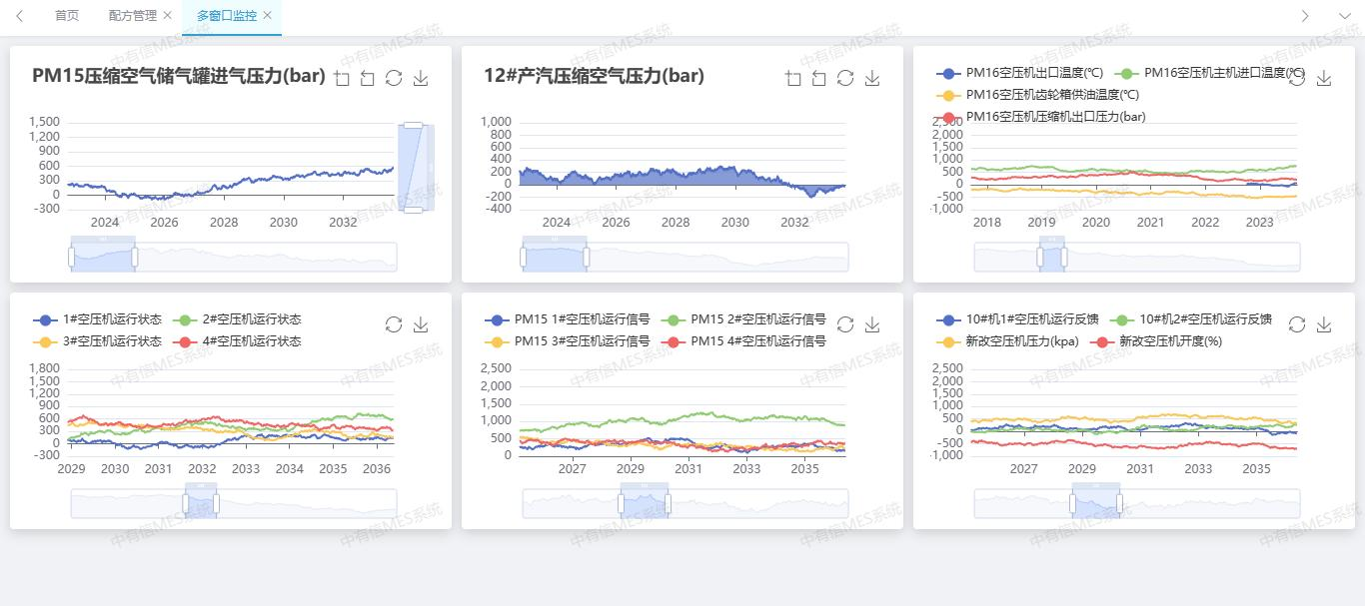Close the 多窗口监控 tab

(268, 16)
